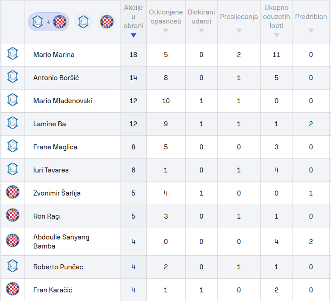The height and width of the screenshot is (301, 331).
Task: Sort by Ukupno oduzetih lopti column
Action: pos(276,22)
